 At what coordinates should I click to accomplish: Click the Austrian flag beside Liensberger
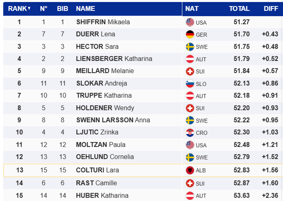click(x=190, y=59)
